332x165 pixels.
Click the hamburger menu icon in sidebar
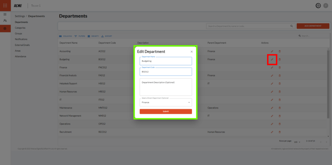(x=5, y=14)
